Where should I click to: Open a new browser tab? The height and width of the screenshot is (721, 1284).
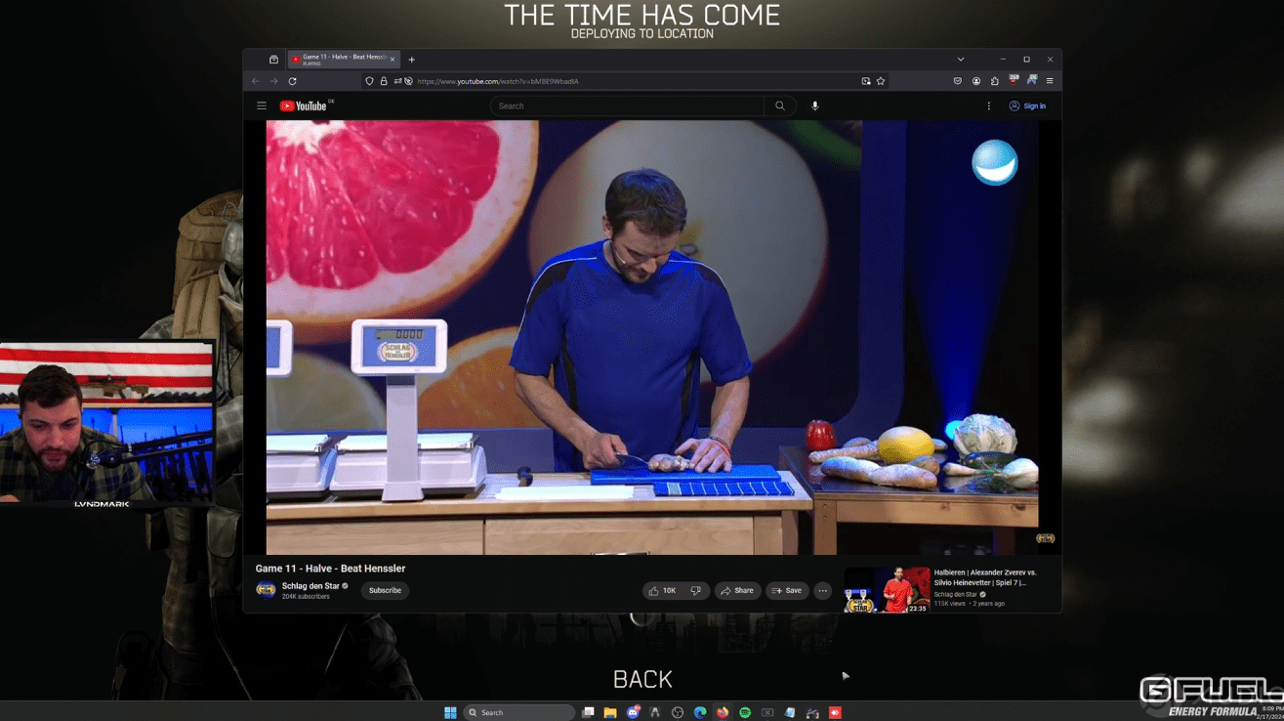click(x=411, y=60)
